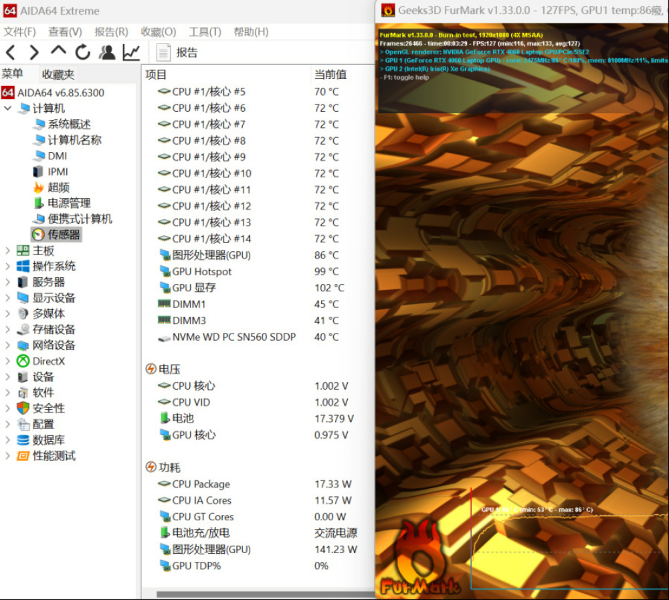This screenshot has height=600, width=669.
Task: Open the 工具(T) menu
Action: [205, 31]
